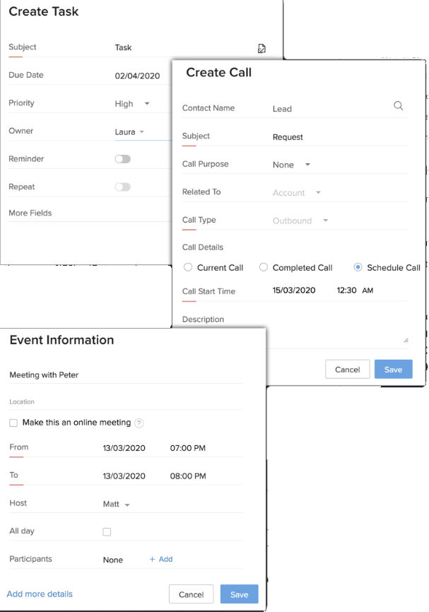429x612 pixels.
Task: Choose the Schedule Call radio button
Action: pos(358,268)
